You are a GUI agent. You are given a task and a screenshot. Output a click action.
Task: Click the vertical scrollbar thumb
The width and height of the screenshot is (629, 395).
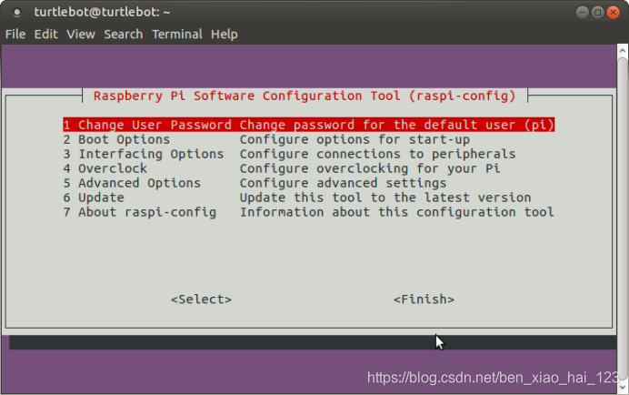pos(623,219)
